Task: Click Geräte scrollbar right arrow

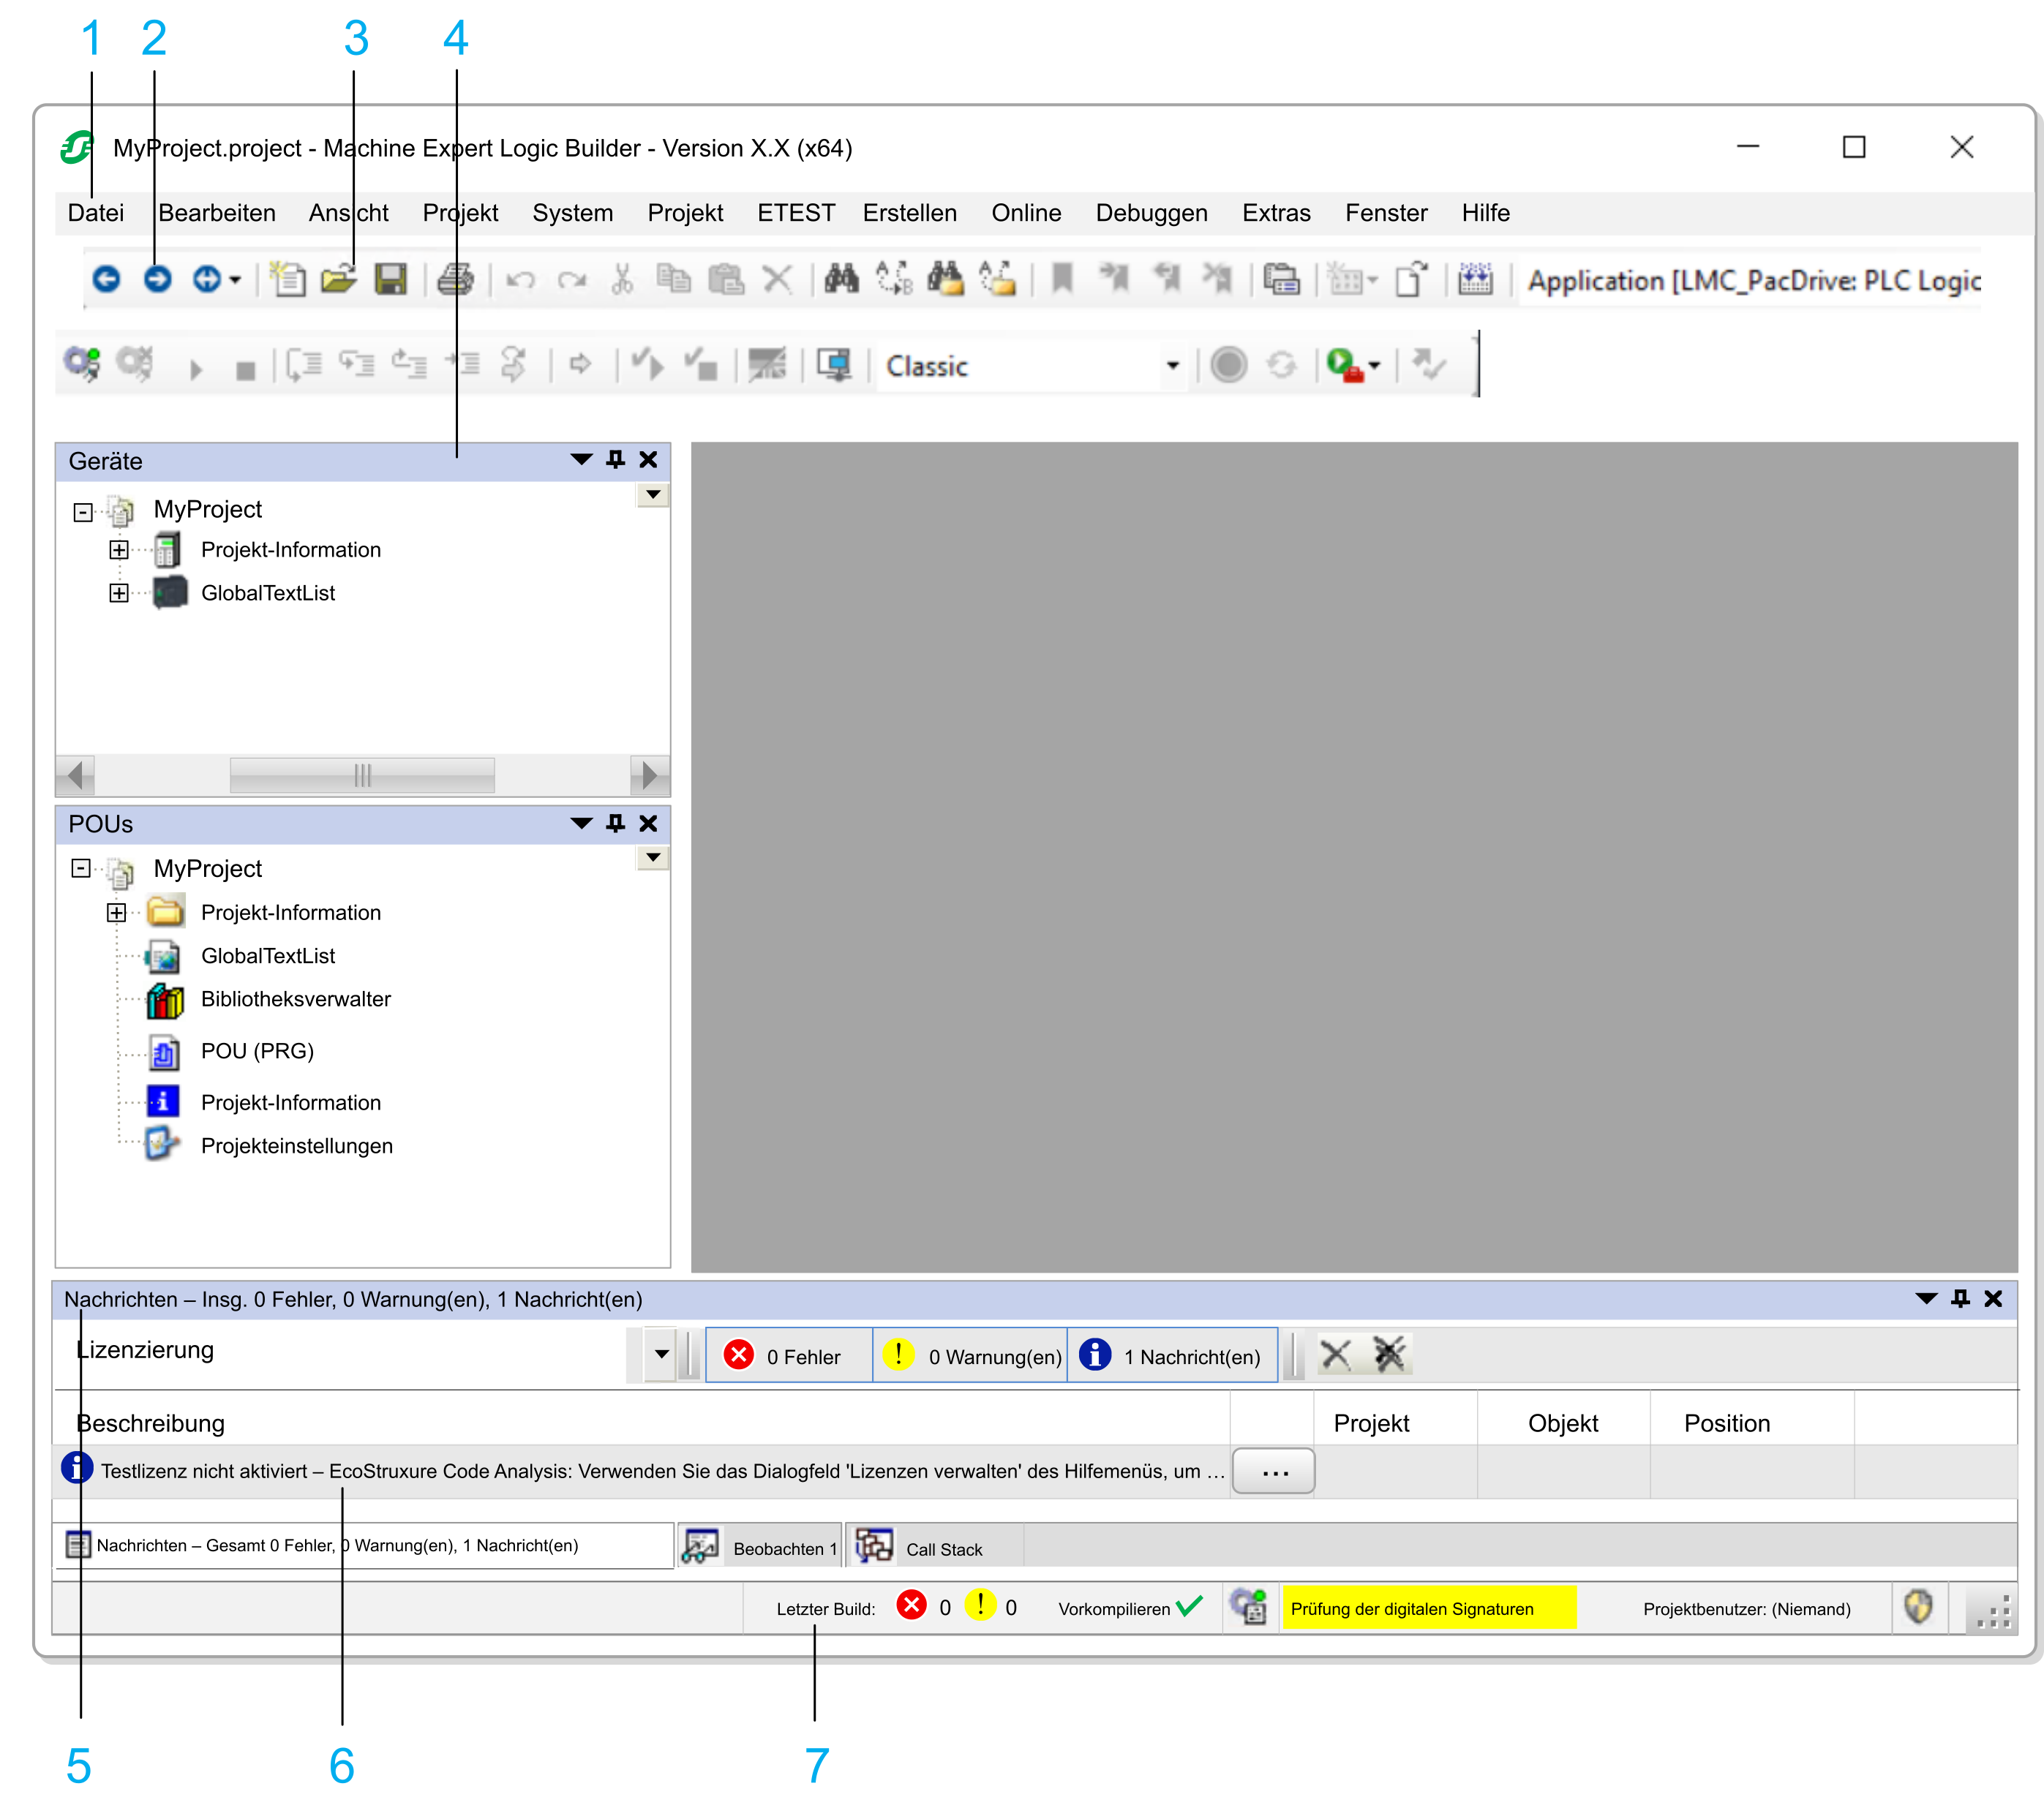Action: coord(650,775)
